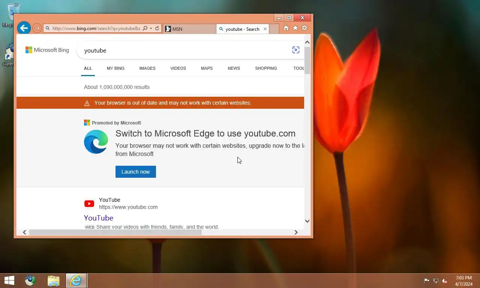Click the vertical scrollbar thumb

[x=307, y=60]
